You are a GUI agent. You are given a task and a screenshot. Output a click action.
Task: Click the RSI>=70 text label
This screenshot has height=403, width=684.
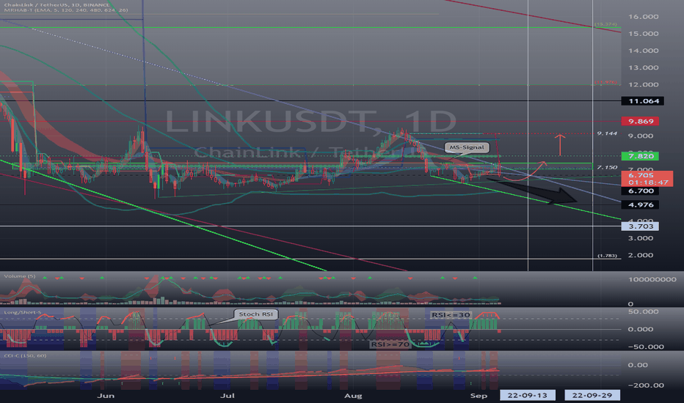click(x=390, y=344)
